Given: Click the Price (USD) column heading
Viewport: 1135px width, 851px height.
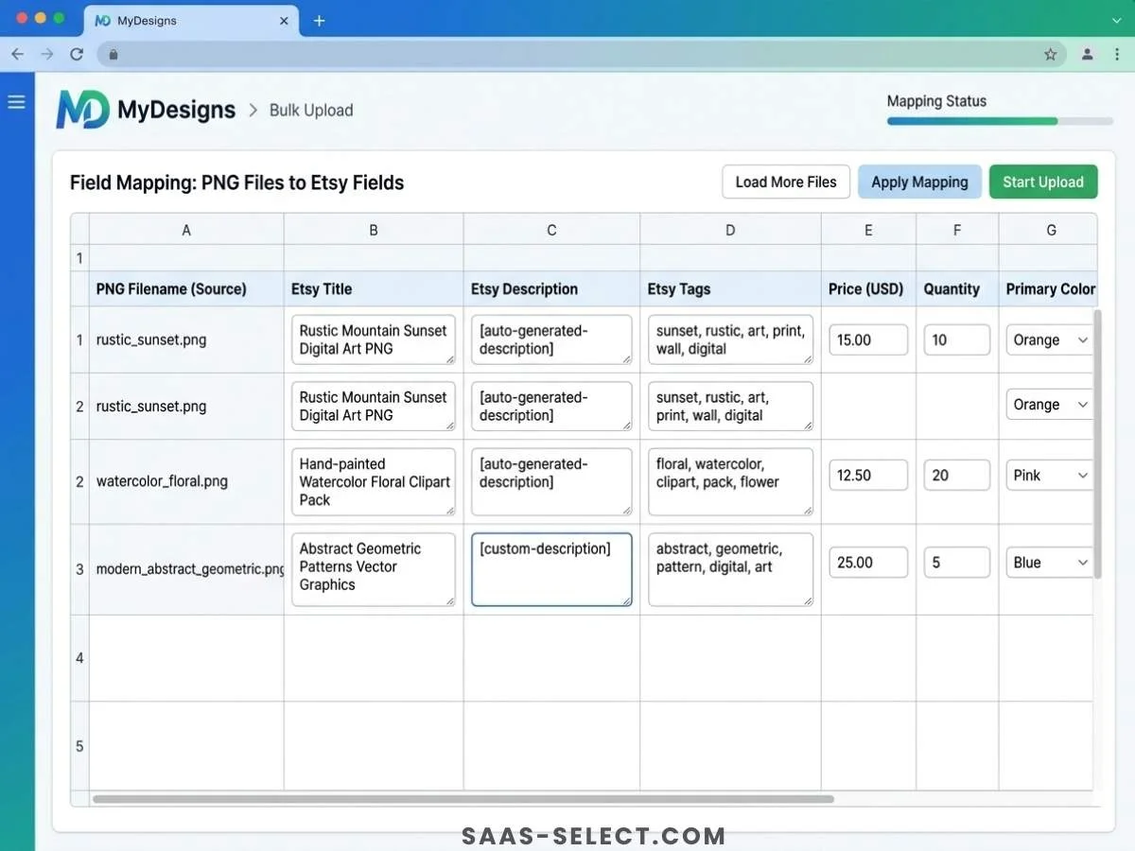Looking at the screenshot, I should (x=866, y=289).
